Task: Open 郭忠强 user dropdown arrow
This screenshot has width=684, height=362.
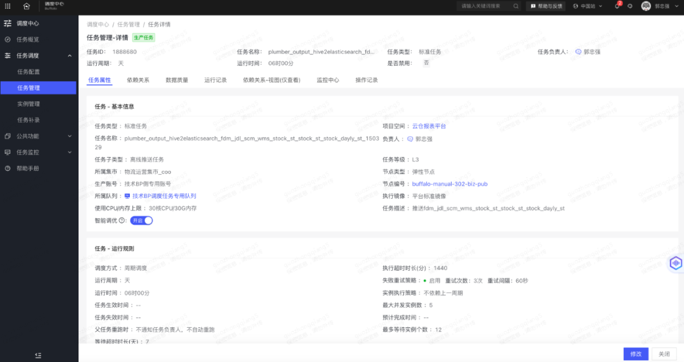Action: click(x=675, y=6)
